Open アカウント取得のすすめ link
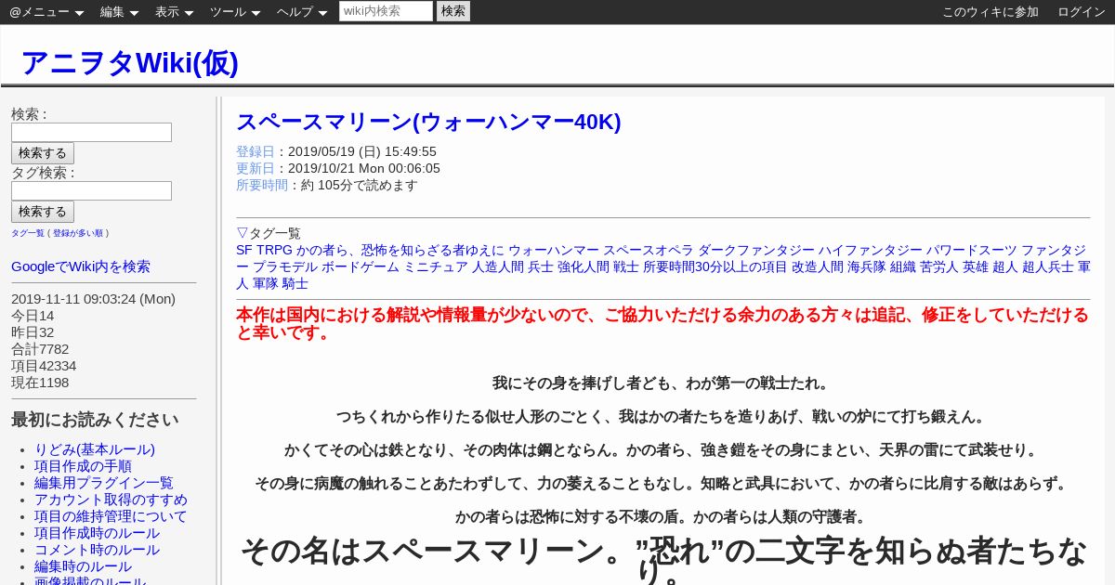 111,500
